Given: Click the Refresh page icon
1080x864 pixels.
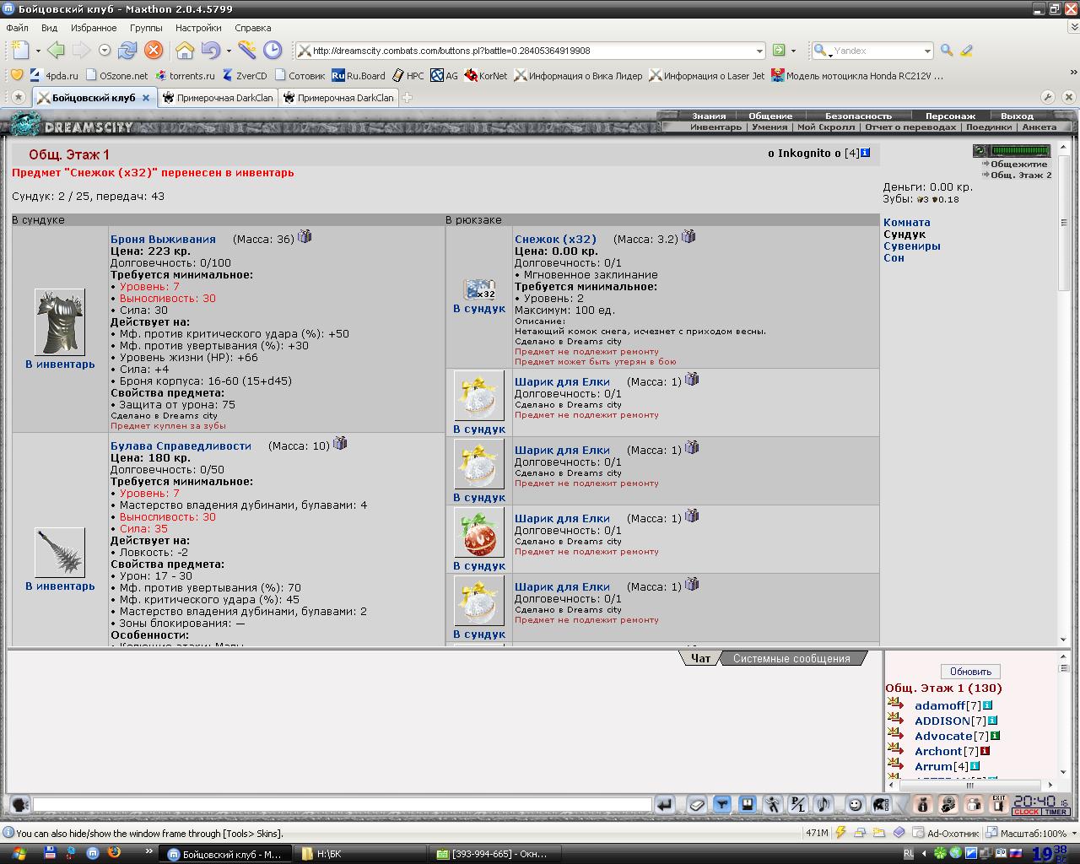Looking at the screenshot, I should click(x=127, y=51).
